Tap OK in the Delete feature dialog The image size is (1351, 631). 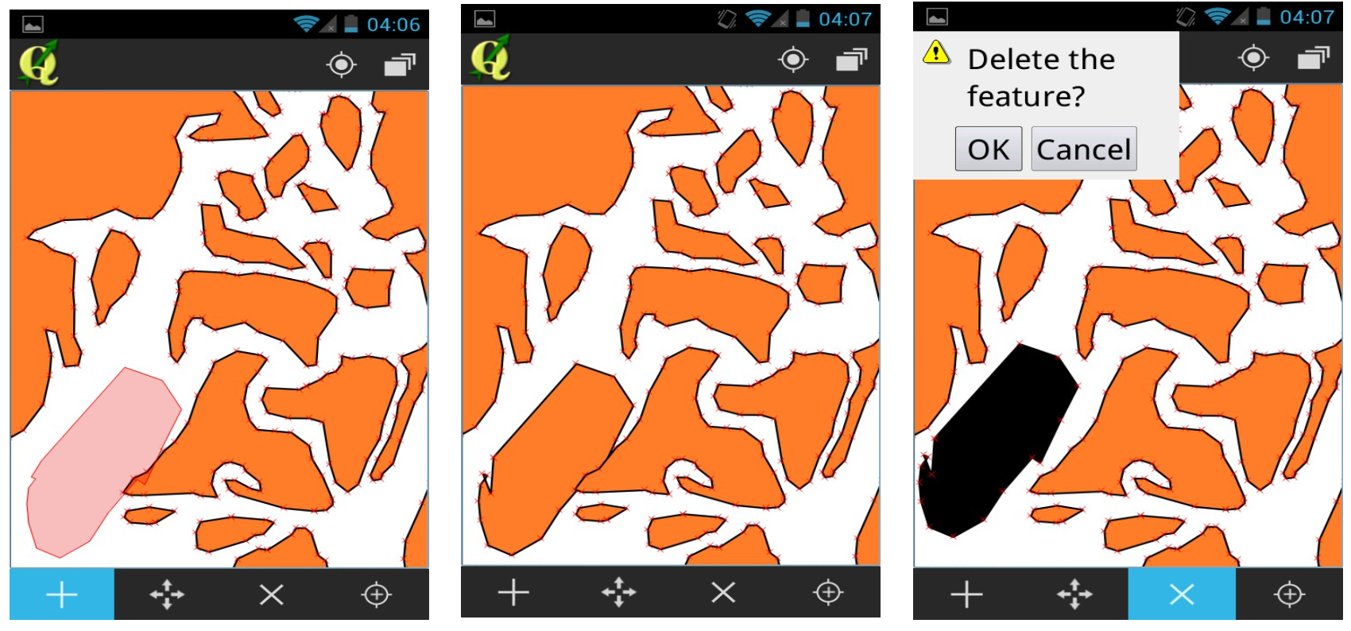click(x=988, y=149)
